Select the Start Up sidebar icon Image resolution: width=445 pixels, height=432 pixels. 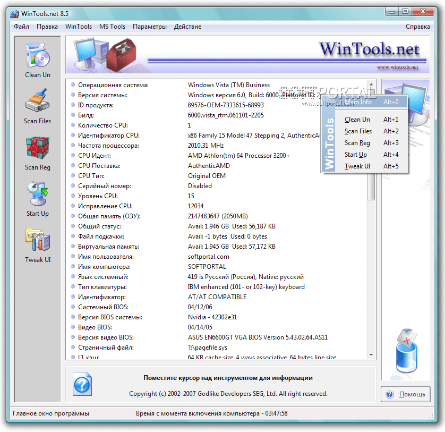pyautogui.click(x=38, y=194)
